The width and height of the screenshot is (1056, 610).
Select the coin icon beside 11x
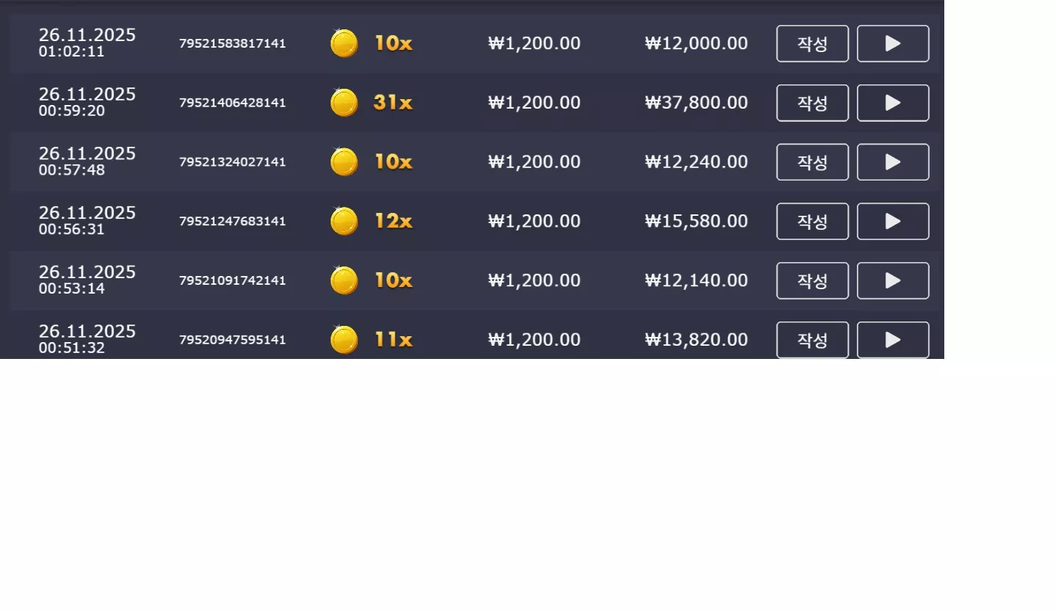pyautogui.click(x=344, y=339)
